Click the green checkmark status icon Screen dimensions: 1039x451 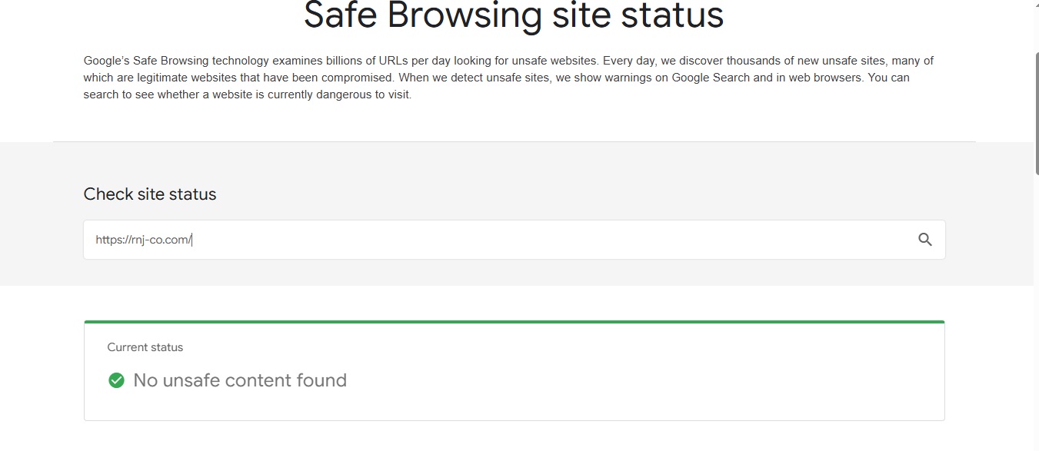[x=116, y=380]
